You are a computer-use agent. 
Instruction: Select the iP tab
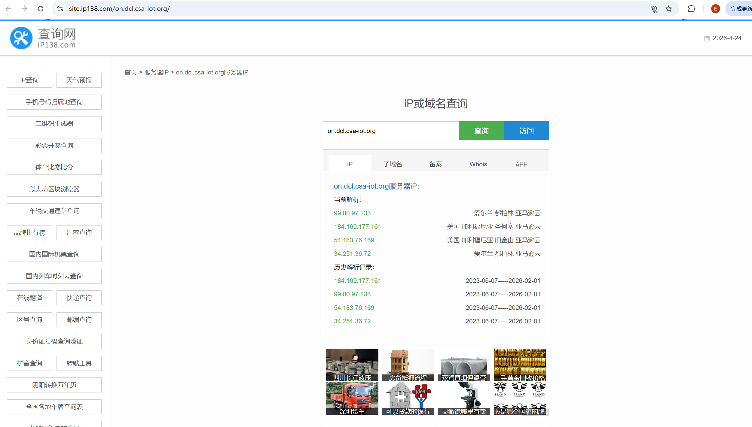point(350,164)
